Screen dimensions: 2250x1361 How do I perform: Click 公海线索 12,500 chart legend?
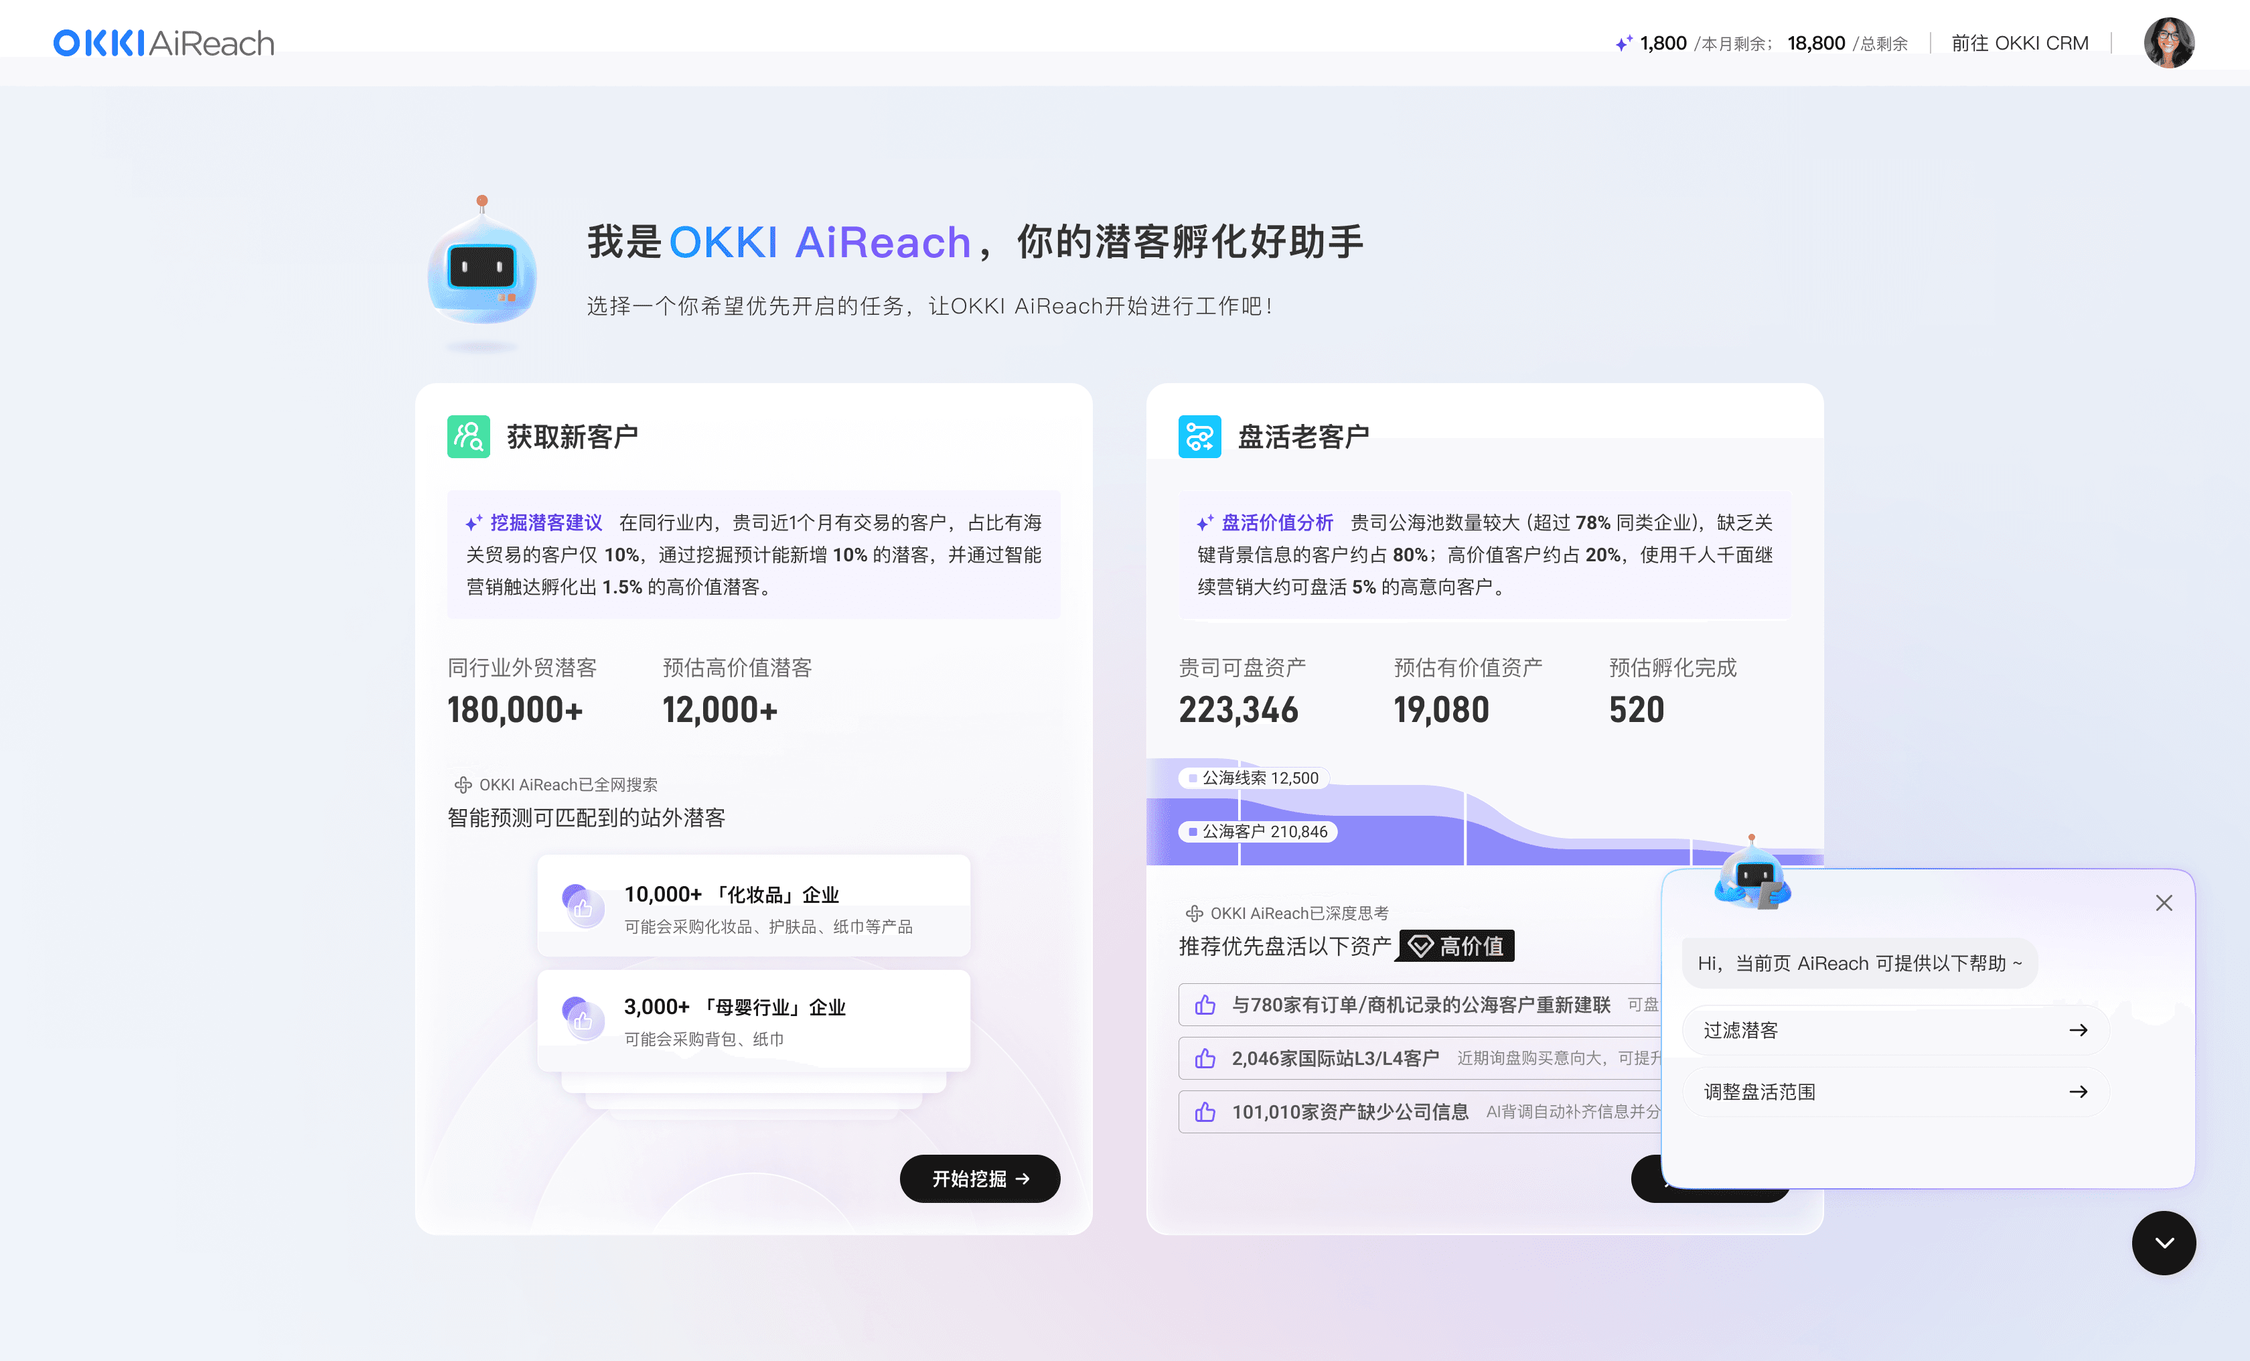1254,778
